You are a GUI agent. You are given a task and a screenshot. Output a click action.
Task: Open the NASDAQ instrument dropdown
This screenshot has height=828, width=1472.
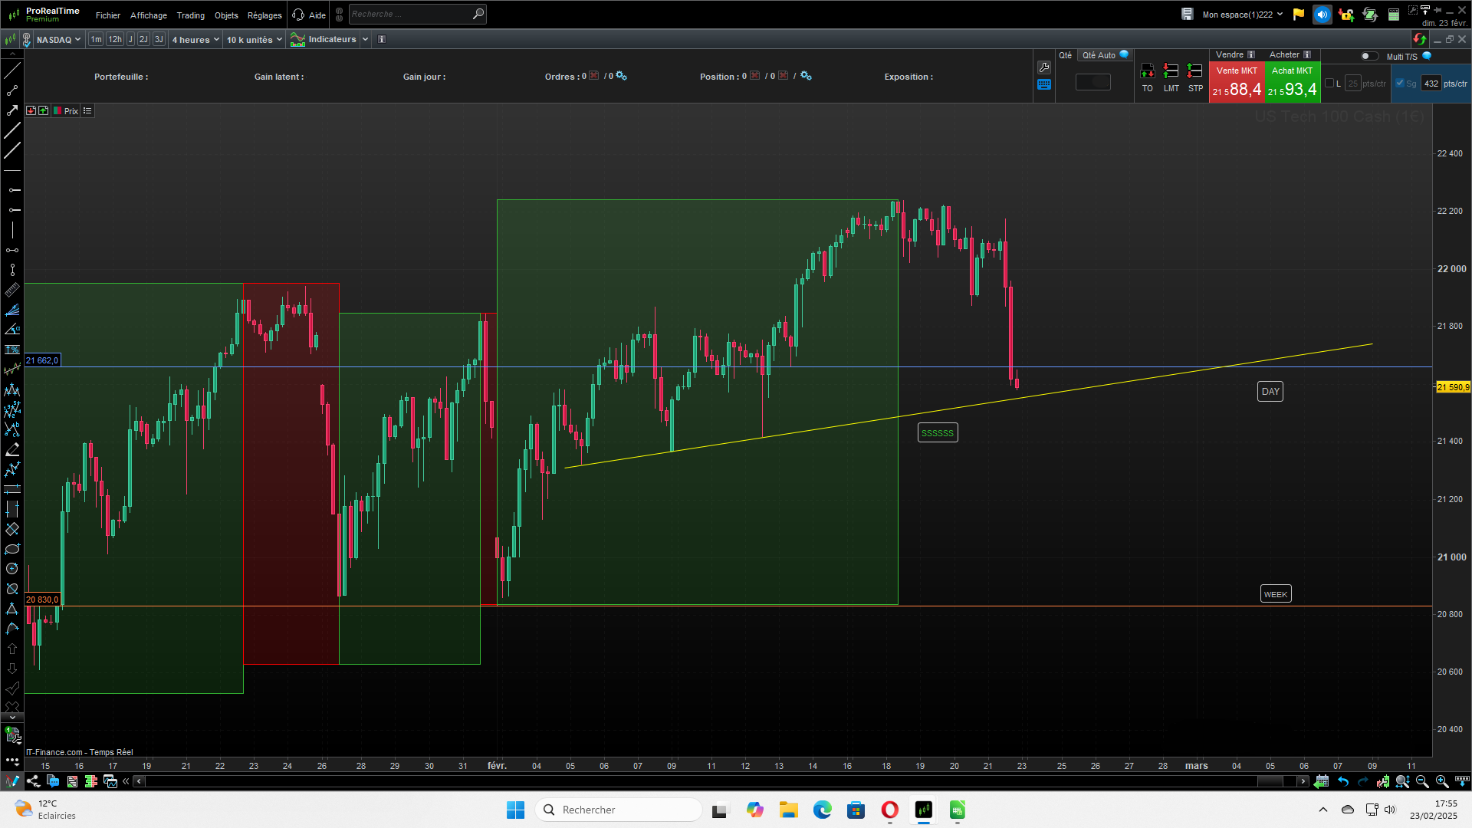point(58,39)
